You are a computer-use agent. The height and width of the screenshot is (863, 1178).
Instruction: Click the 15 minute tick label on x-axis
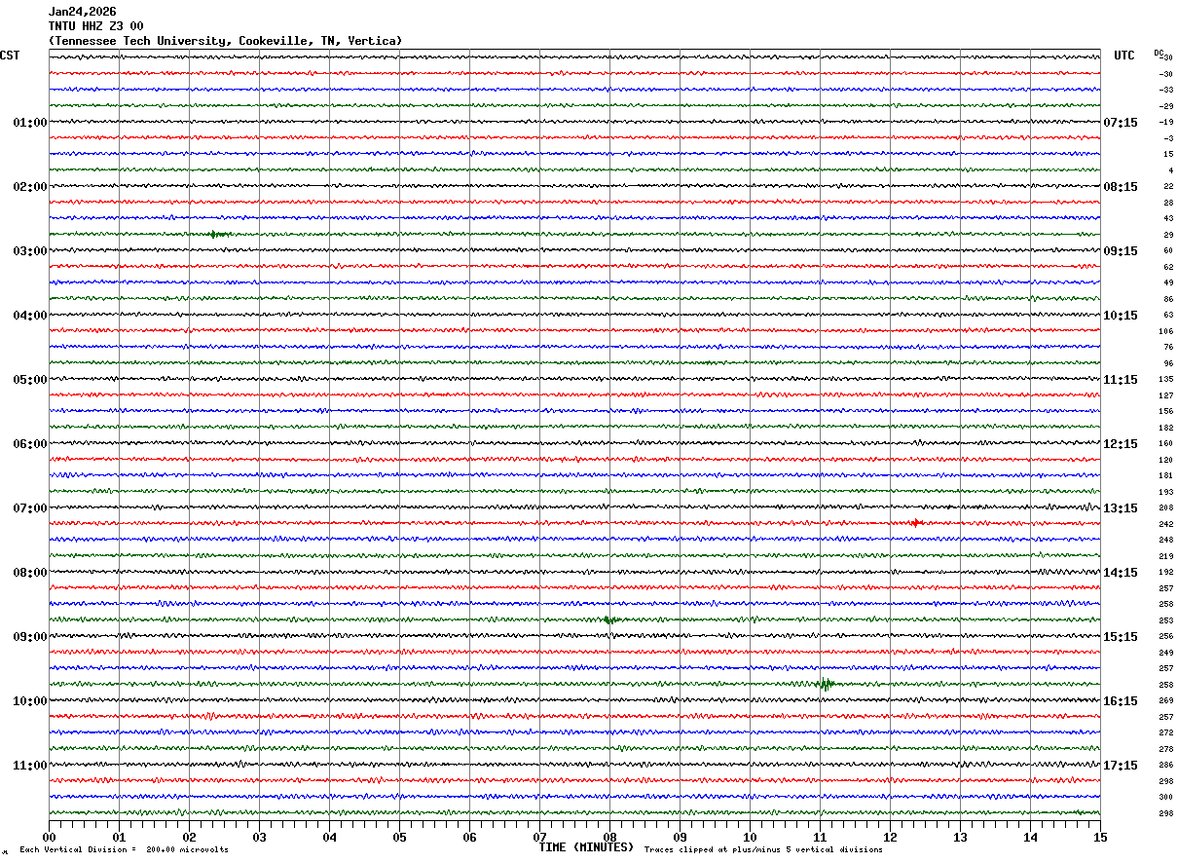point(1100,837)
